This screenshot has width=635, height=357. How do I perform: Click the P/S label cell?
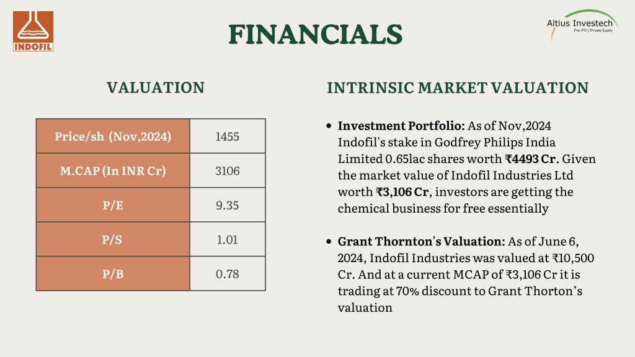113,240
